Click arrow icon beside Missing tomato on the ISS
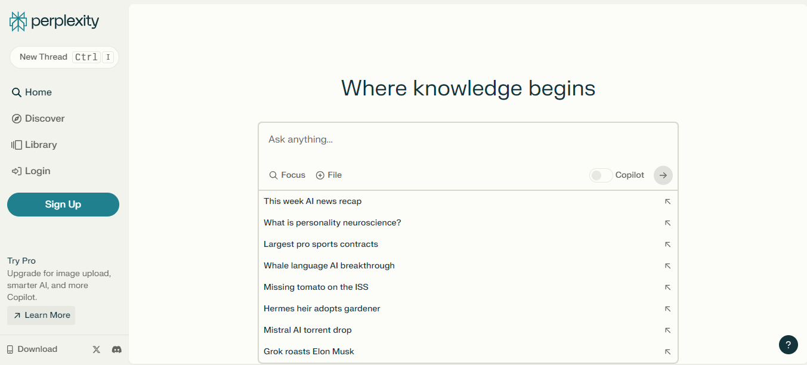 click(667, 287)
